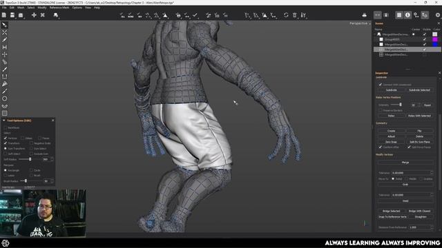Close the Scene panel
The image size is (442, 248).
pos(439,23)
